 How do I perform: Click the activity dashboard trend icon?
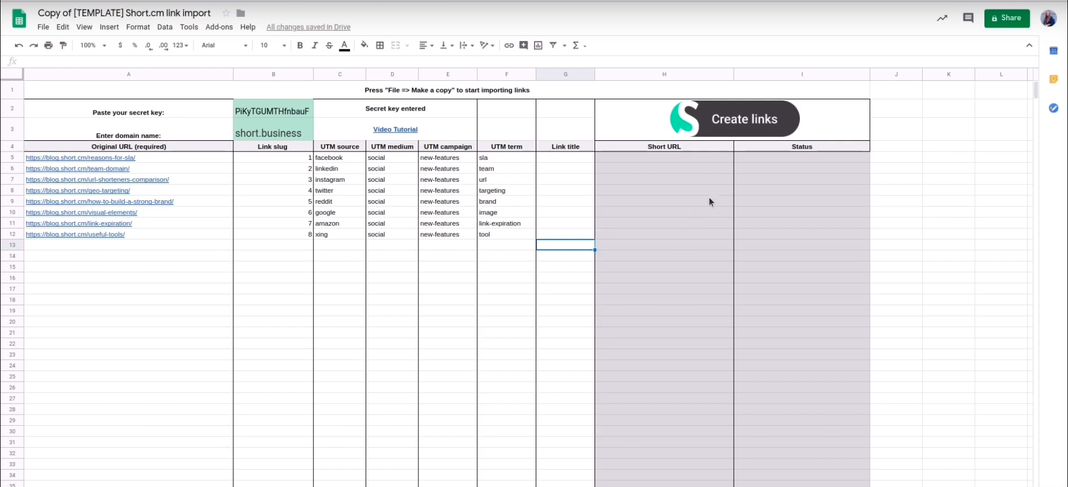(942, 18)
